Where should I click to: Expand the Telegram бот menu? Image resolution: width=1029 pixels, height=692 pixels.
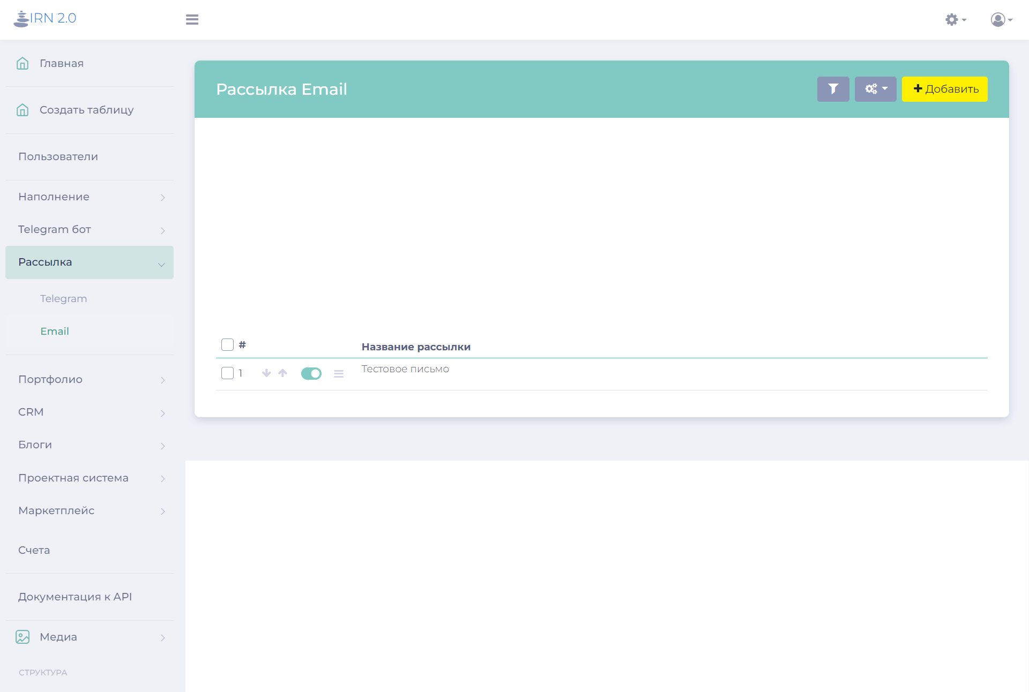[x=90, y=230]
